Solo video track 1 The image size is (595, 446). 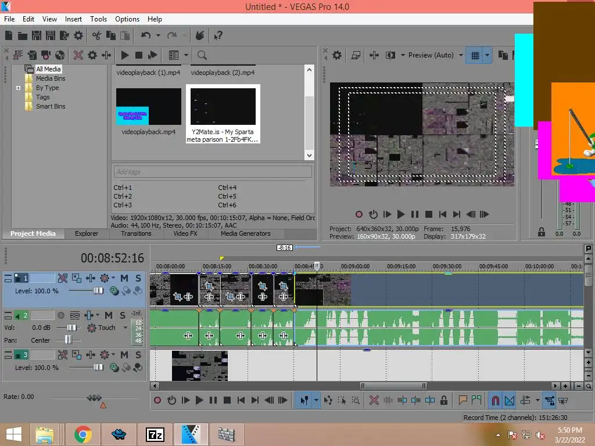138,278
